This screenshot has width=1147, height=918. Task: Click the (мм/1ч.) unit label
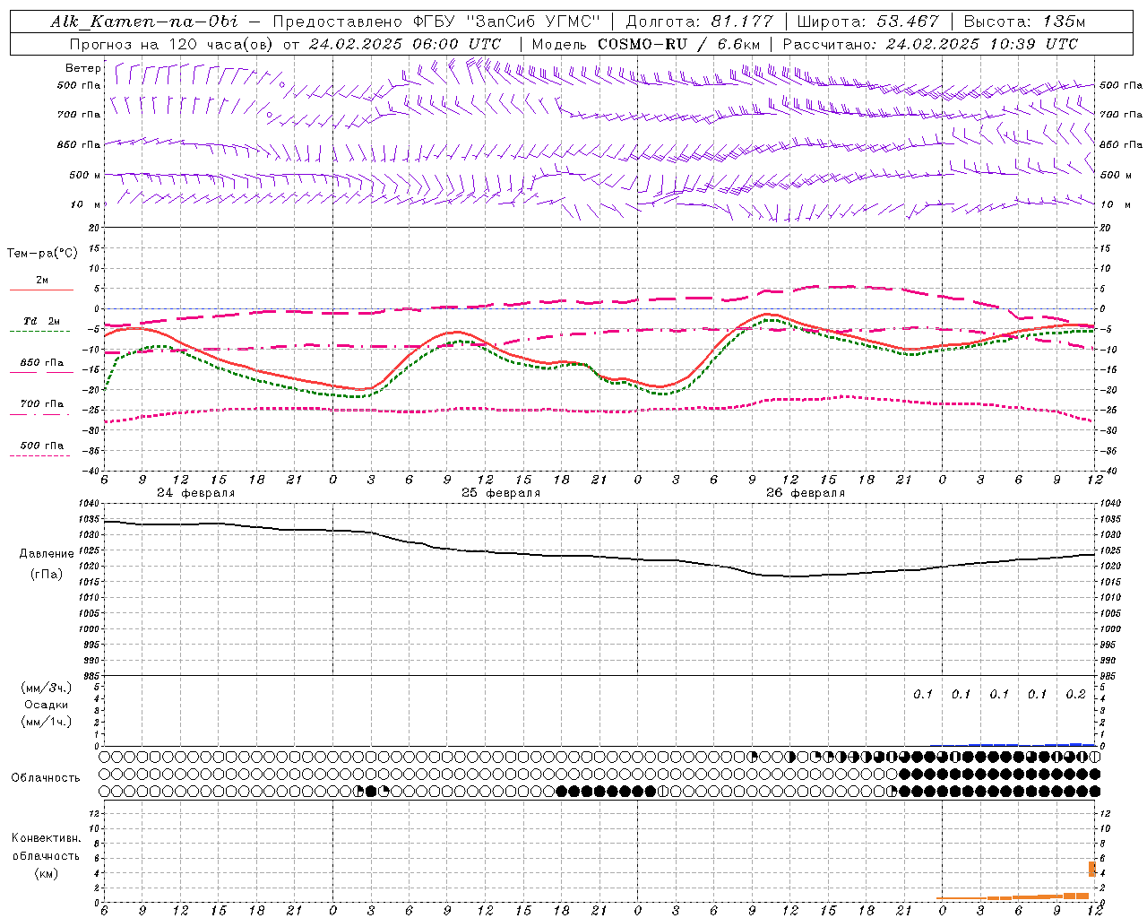tap(47, 722)
